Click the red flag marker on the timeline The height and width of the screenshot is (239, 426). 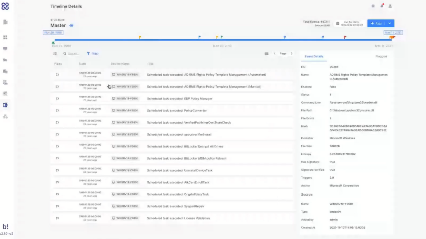point(345,37)
